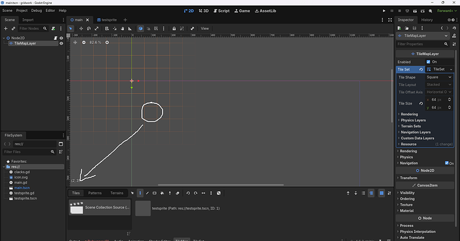Choose the tile Bucket fill tool
Image resolution: width=460 pixels, height=241 pixels.
coord(162,193)
